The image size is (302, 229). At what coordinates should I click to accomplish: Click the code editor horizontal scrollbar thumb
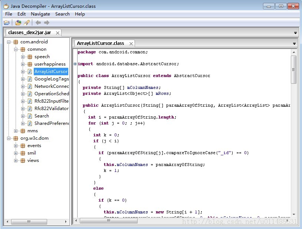click(109, 221)
